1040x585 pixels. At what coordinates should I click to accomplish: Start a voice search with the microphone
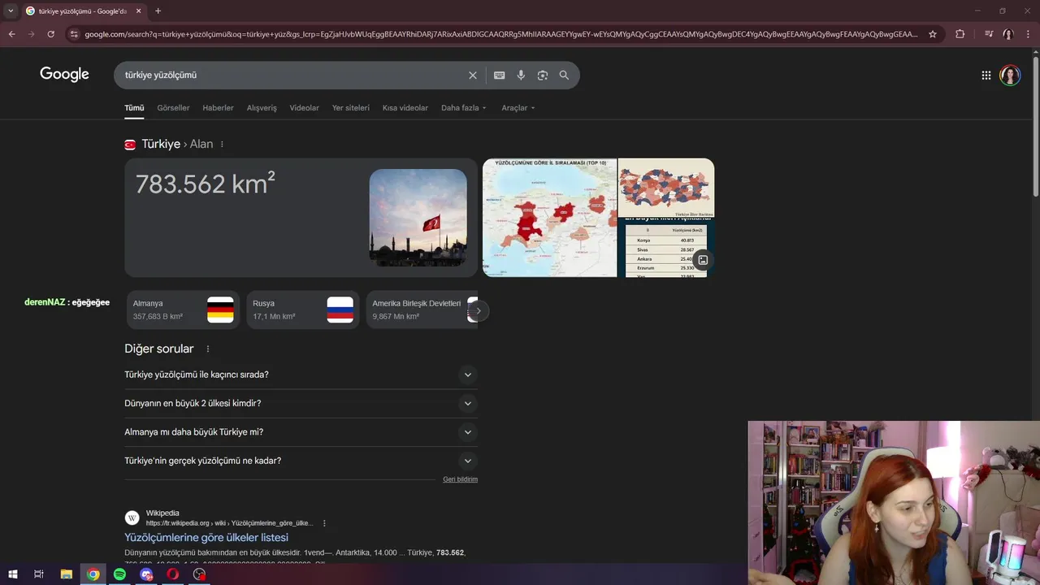point(521,75)
